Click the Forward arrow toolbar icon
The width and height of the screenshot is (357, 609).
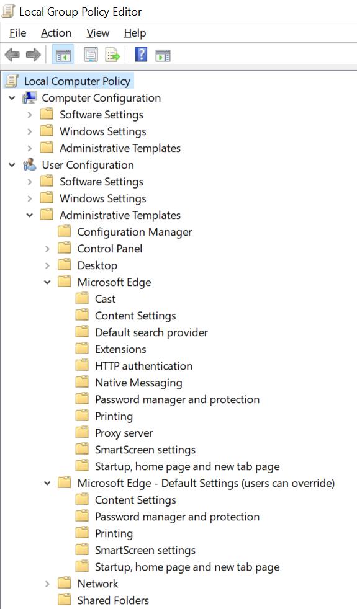click(x=34, y=55)
